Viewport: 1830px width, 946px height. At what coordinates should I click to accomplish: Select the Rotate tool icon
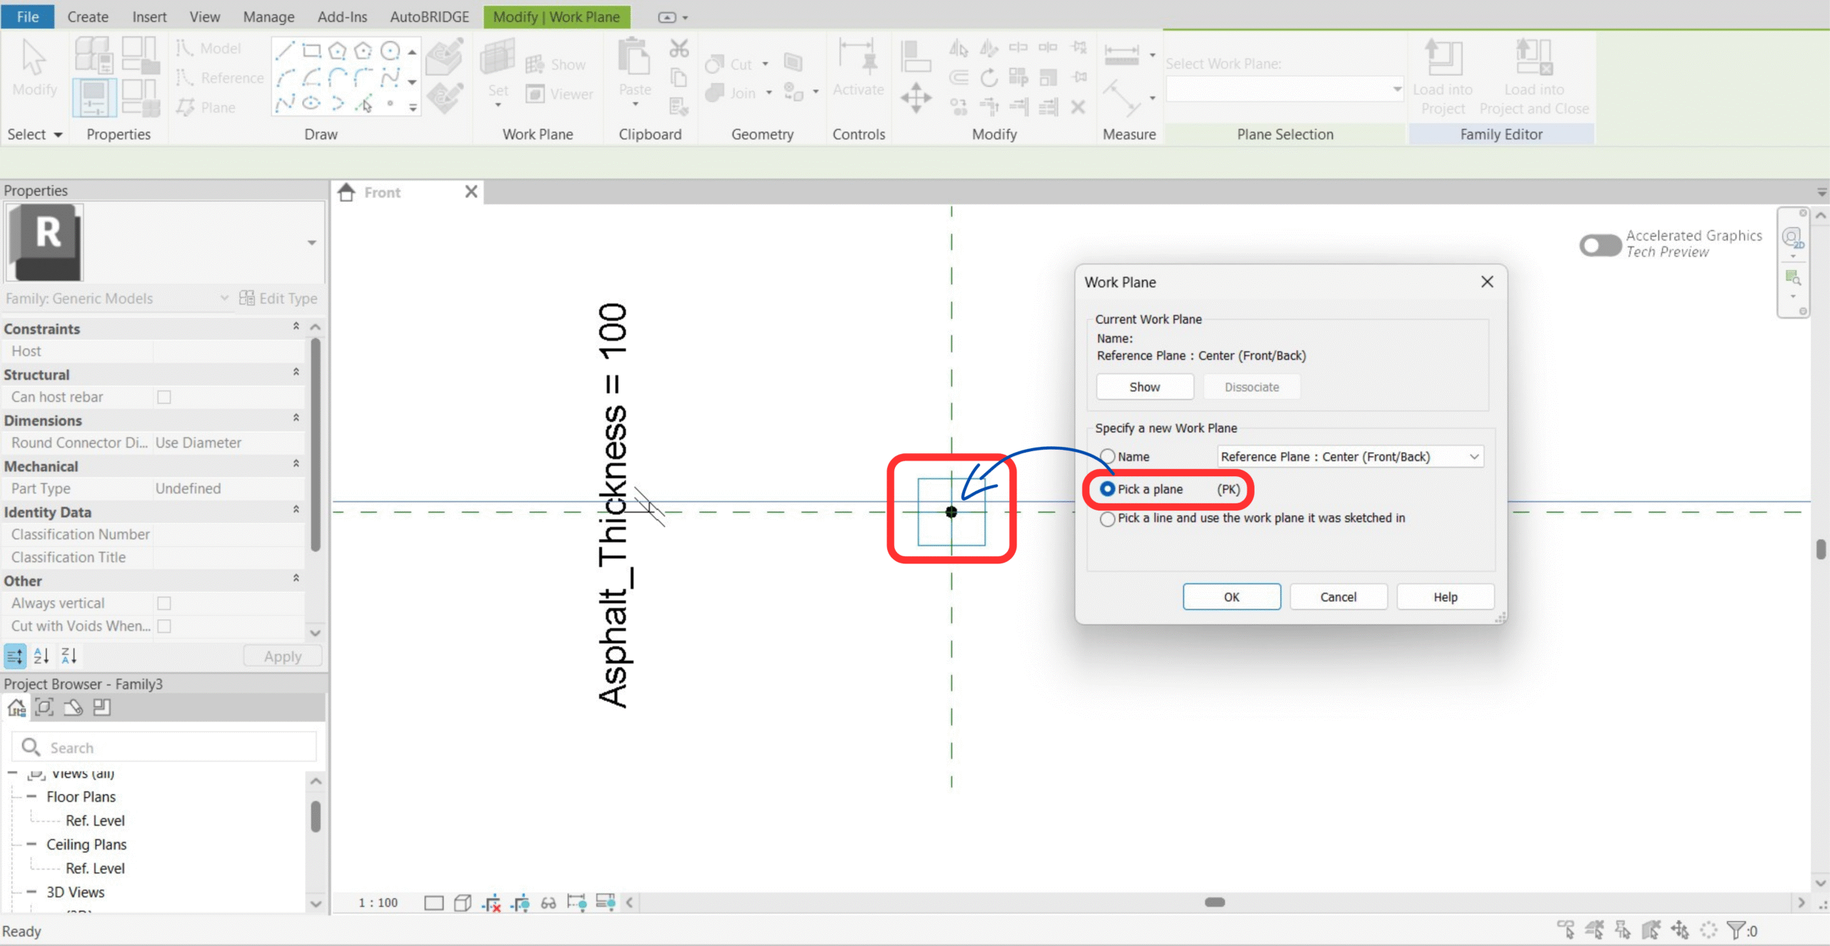pyautogui.click(x=989, y=77)
